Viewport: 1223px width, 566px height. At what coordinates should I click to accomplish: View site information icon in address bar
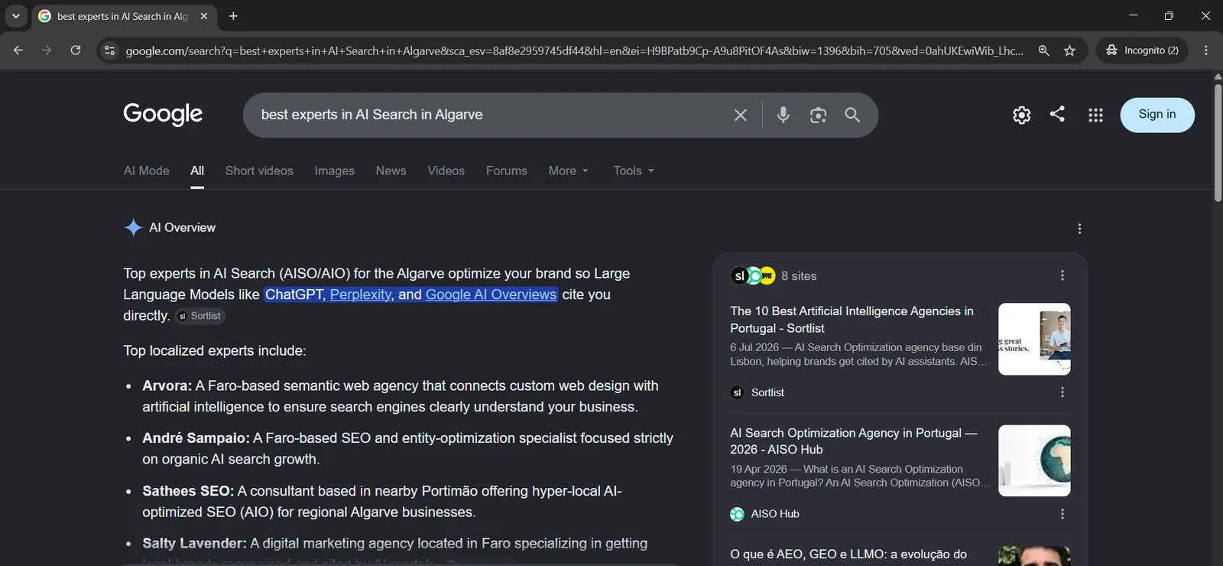pos(109,50)
